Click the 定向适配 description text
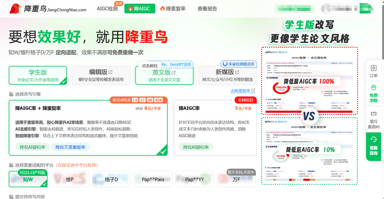The width and height of the screenshot is (384, 199). click(66, 52)
